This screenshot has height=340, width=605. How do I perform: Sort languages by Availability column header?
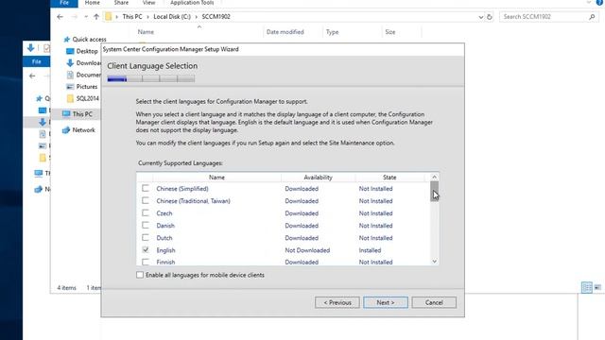318,178
